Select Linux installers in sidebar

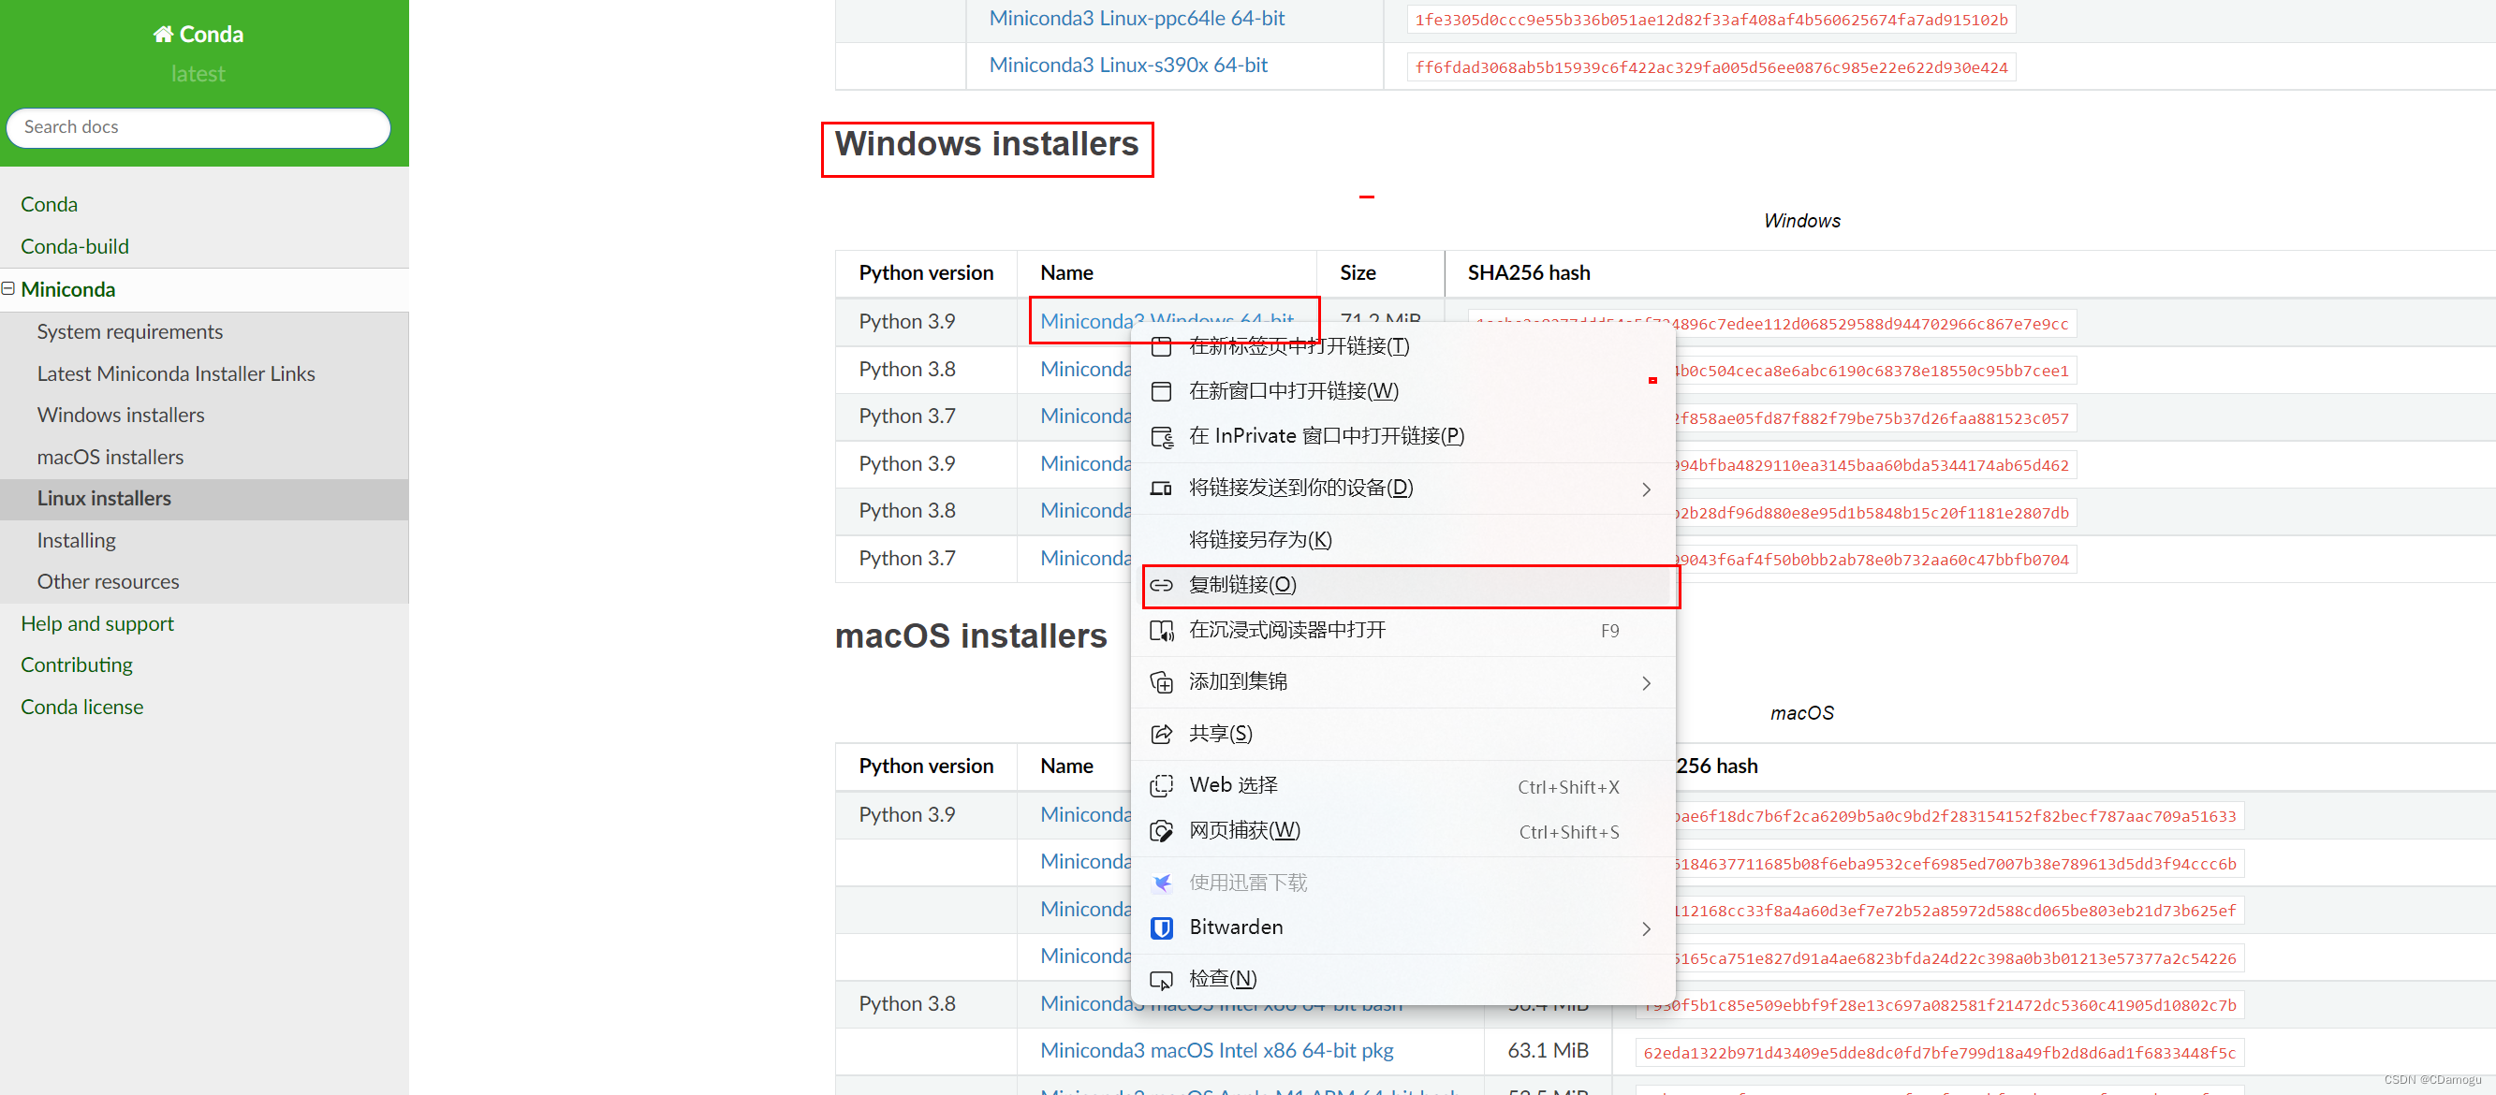(x=105, y=497)
